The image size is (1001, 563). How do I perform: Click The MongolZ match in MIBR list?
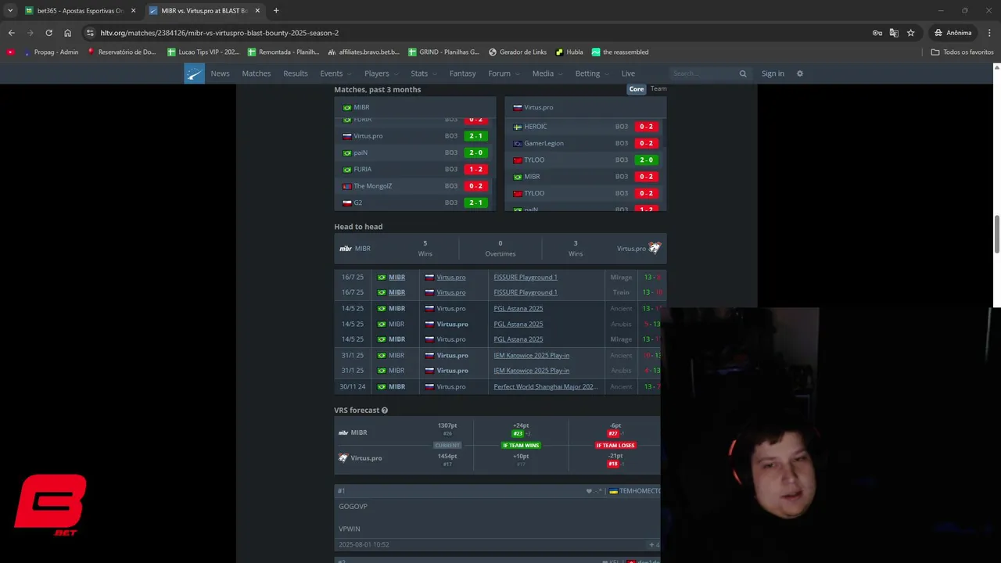click(414, 186)
